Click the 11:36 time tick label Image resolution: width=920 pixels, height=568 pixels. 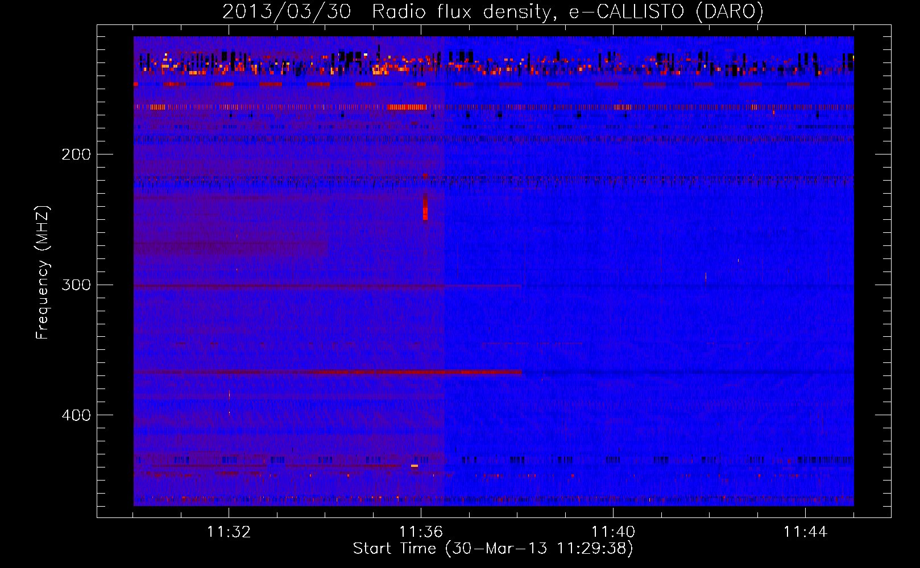pyautogui.click(x=421, y=532)
